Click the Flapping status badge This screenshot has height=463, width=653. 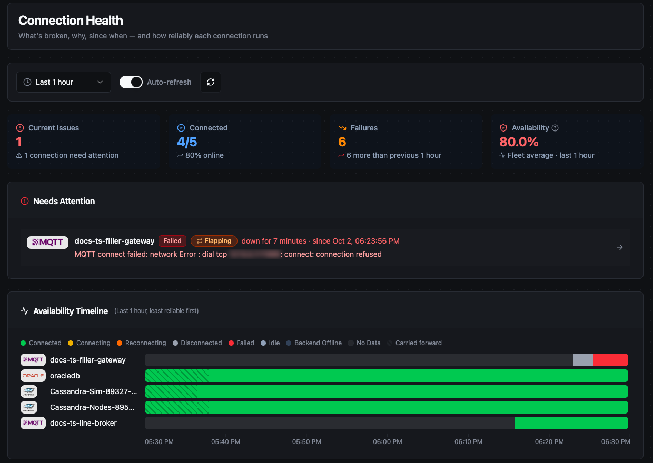[x=214, y=241]
